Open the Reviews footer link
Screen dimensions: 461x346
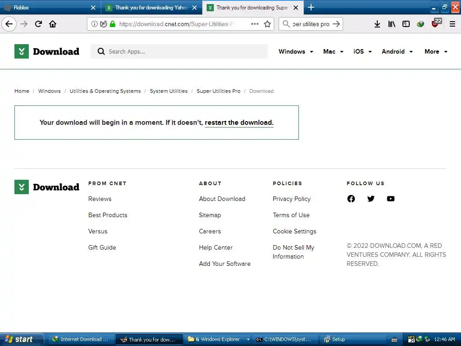point(99,199)
